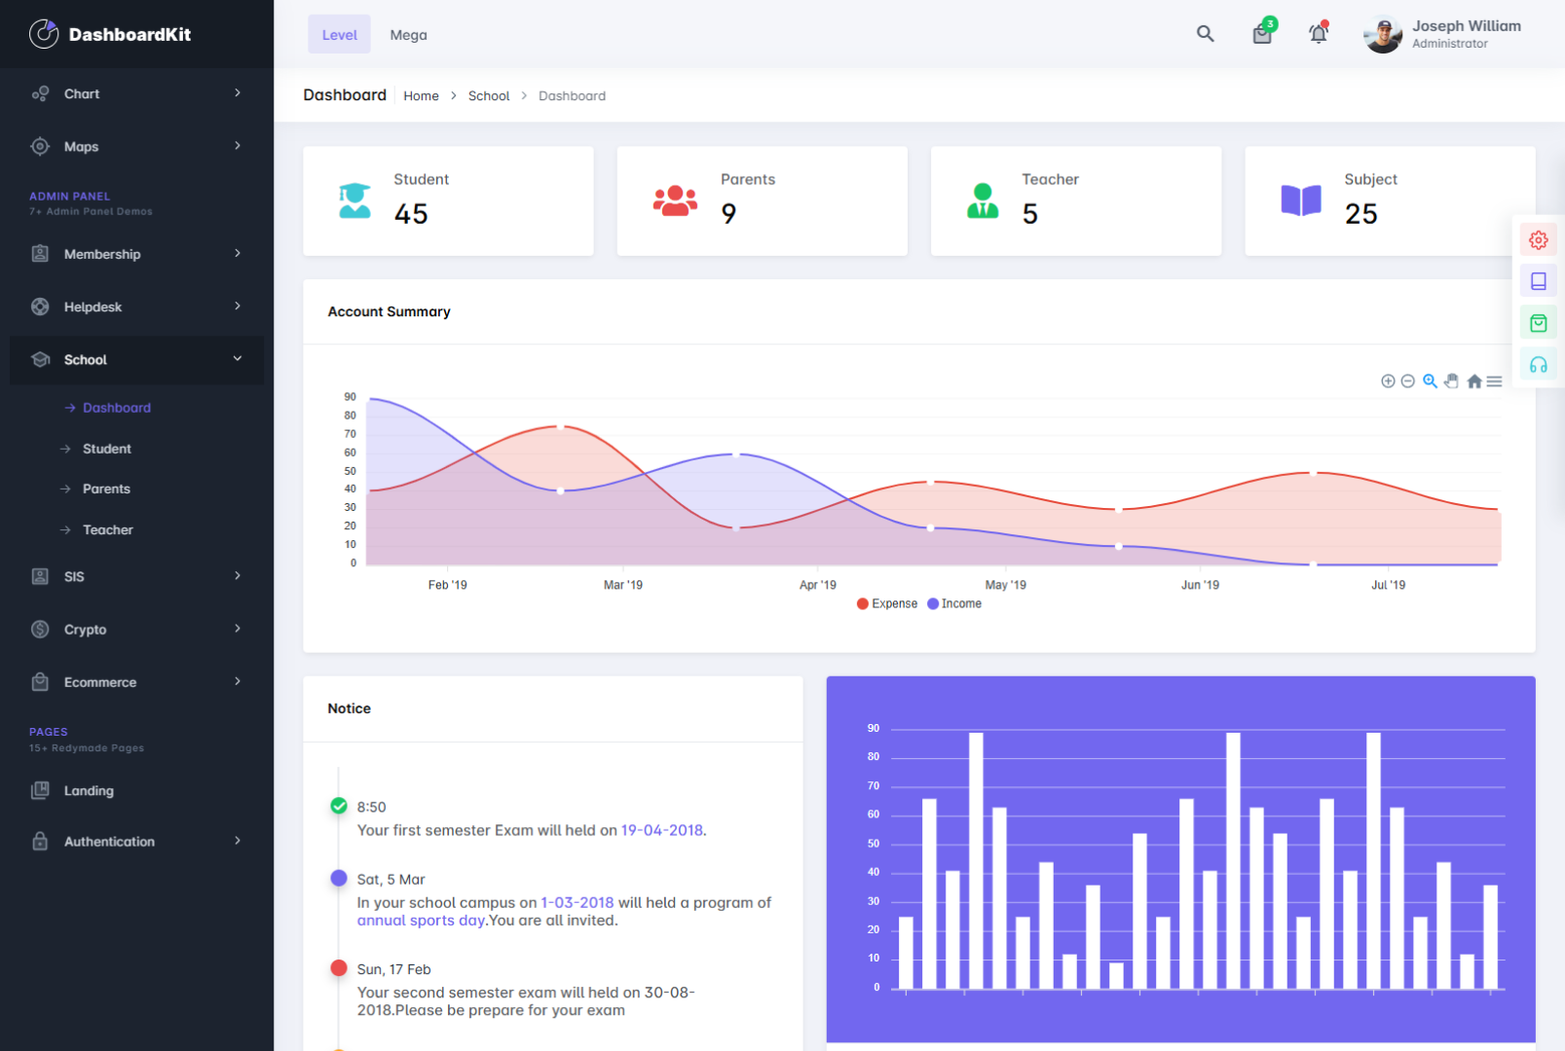Open the red settings gear side button
1565x1051 pixels.
(1539, 240)
